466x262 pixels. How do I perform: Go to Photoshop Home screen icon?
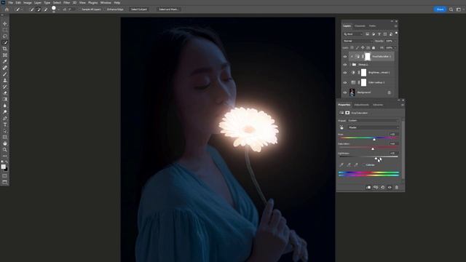pyautogui.click(x=7, y=9)
